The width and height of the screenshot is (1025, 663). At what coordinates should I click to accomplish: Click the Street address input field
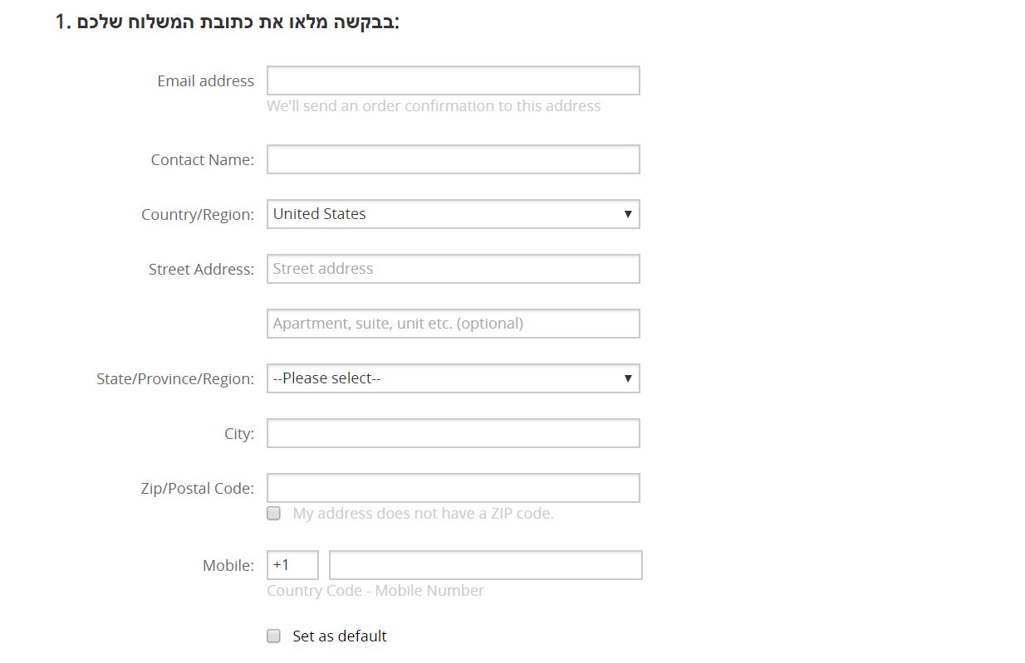click(x=453, y=269)
